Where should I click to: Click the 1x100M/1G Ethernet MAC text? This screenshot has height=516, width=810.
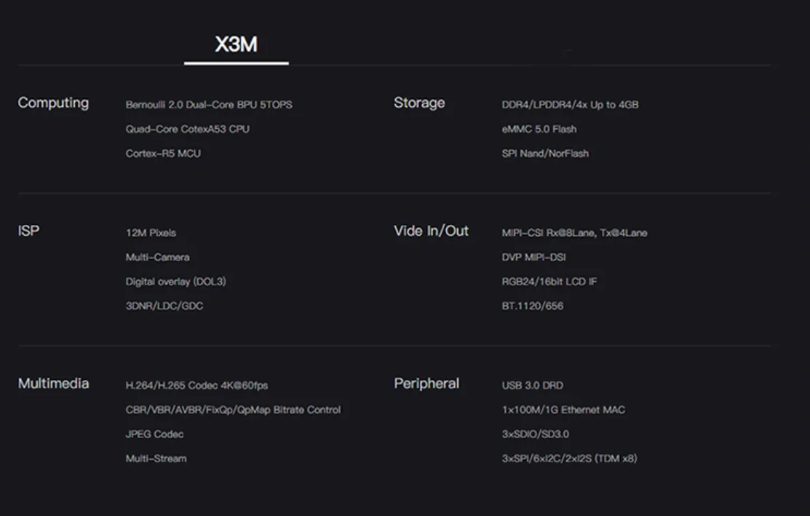point(563,410)
